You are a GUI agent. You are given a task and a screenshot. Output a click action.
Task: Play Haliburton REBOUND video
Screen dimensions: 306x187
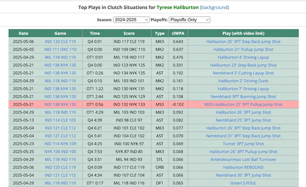pyautogui.click(x=243, y=167)
